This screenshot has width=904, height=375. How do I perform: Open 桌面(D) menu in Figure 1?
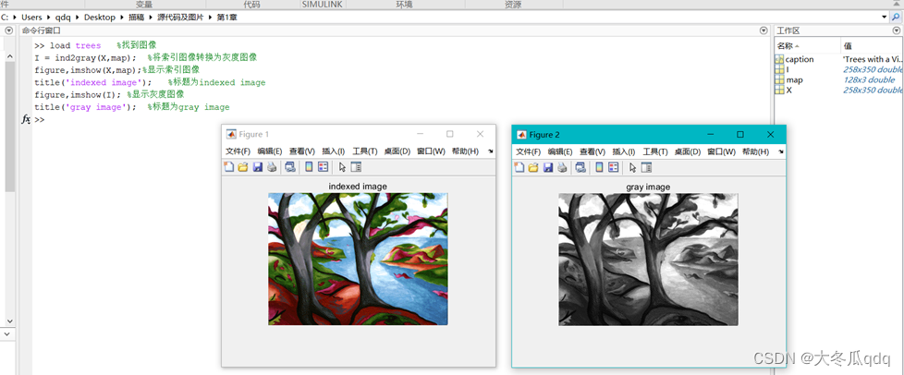[397, 151]
